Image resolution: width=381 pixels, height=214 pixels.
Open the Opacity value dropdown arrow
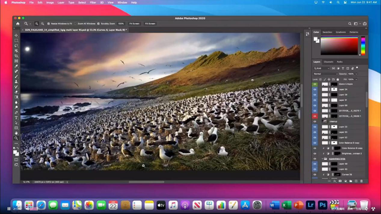[357, 74]
